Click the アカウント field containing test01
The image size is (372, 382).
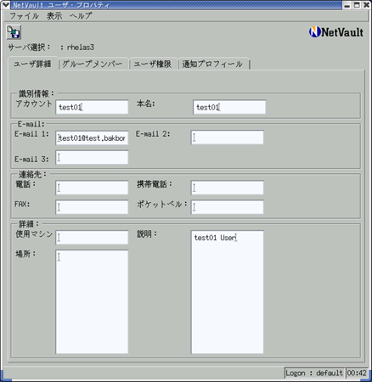click(x=92, y=107)
